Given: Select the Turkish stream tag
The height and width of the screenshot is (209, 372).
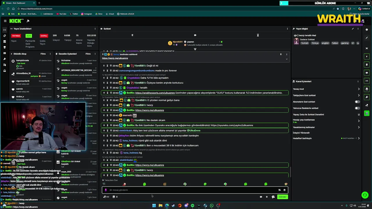Looking at the screenshot, I should (x=305, y=43).
